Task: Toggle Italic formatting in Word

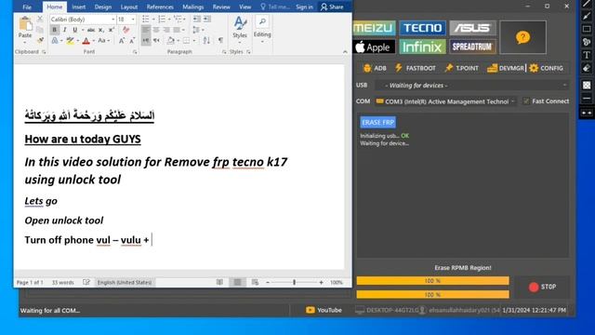Action: pyautogui.click(x=64, y=30)
